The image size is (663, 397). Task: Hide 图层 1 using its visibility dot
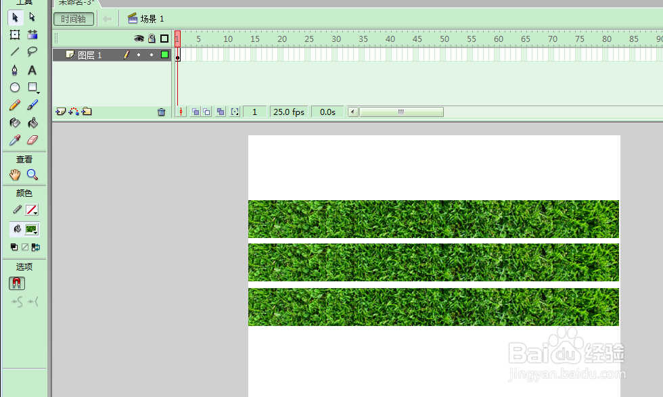click(x=139, y=55)
